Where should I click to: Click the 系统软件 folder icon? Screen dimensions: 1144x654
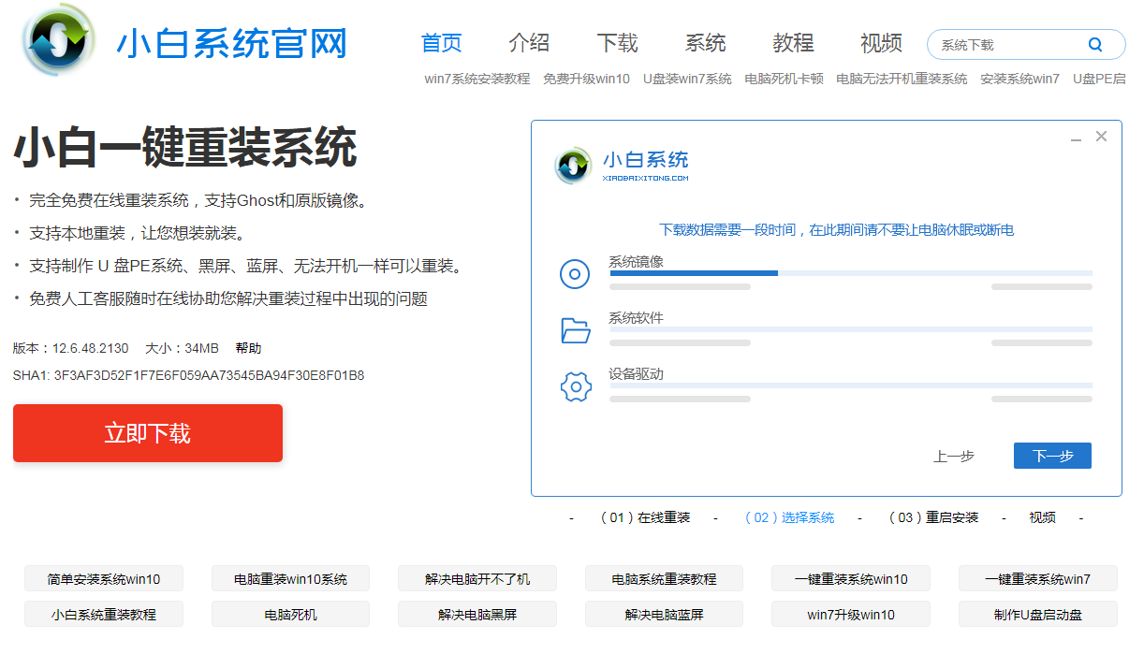click(575, 330)
